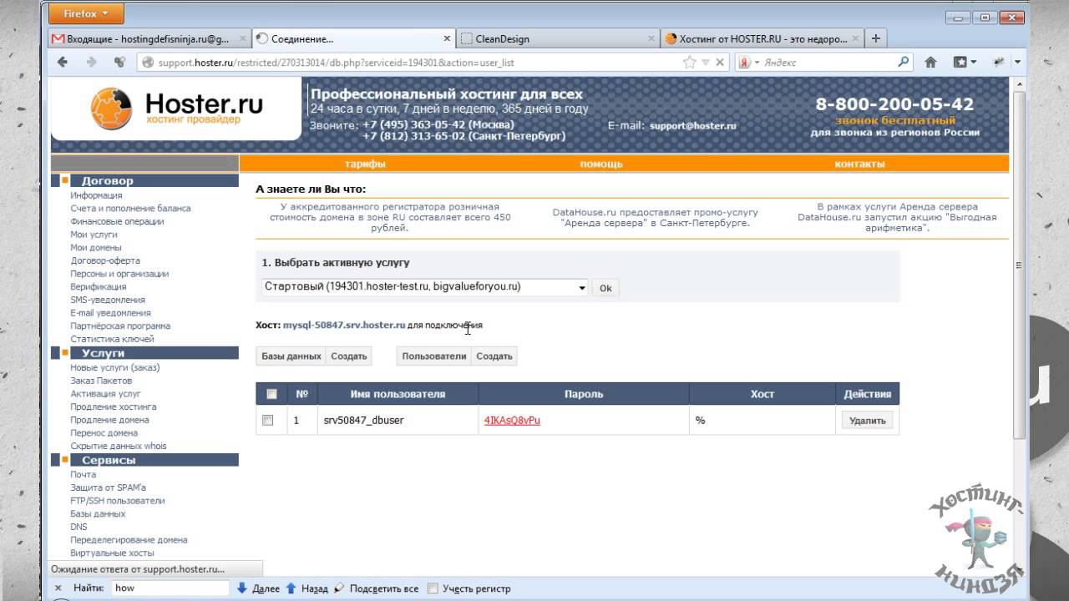Open Верификация sidebar link
The width and height of the screenshot is (1069, 601).
(98, 287)
